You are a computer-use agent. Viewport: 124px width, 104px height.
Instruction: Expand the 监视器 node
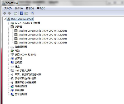[9, 63]
